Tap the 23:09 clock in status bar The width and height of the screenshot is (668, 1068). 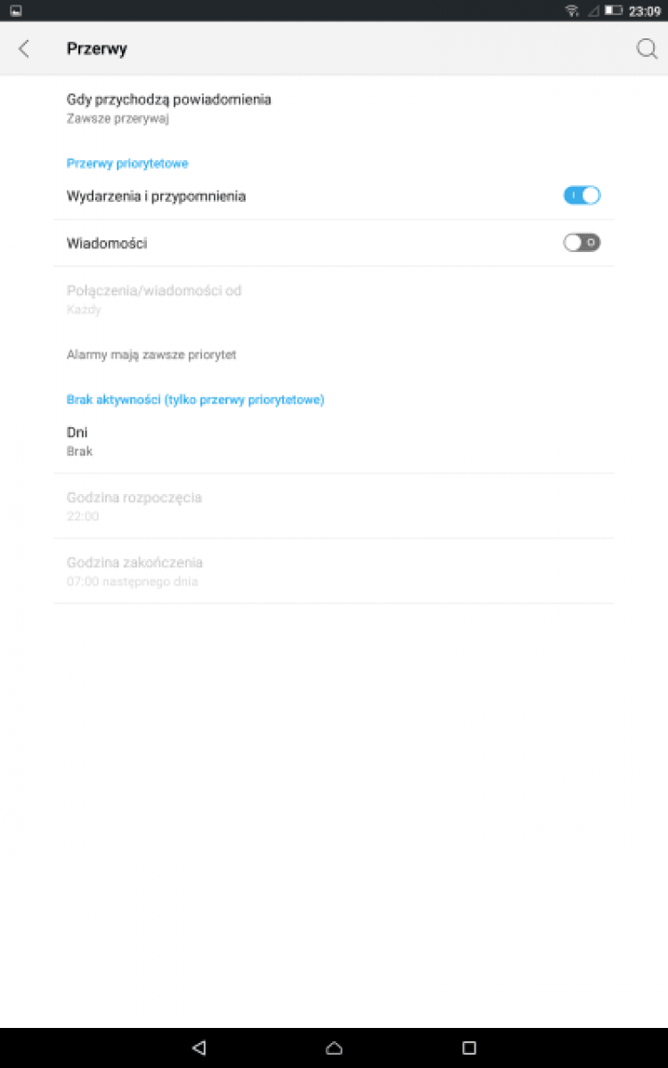(x=644, y=11)
